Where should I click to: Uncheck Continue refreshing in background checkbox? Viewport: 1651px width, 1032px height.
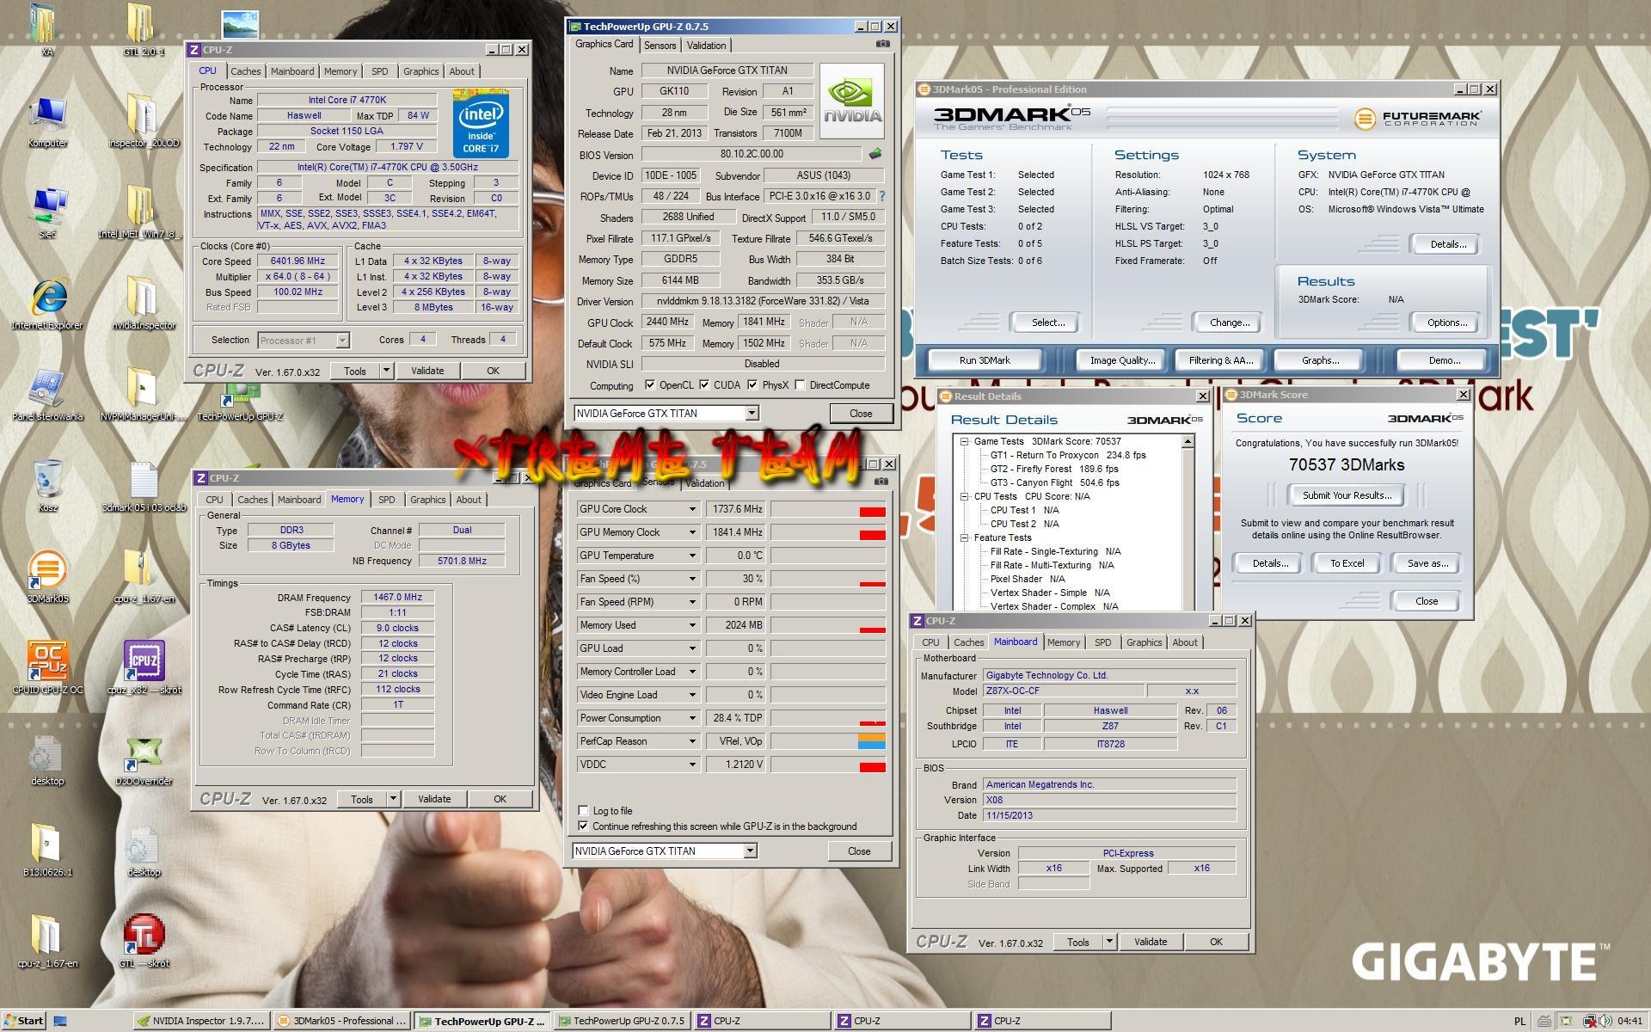[x=583, y=826]
